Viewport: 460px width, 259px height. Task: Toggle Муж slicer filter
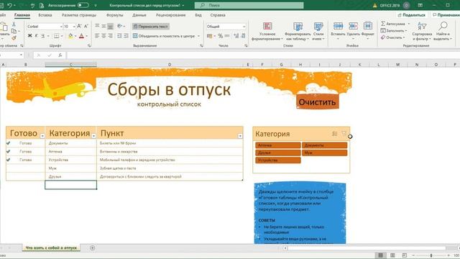[x=324, y=153]
